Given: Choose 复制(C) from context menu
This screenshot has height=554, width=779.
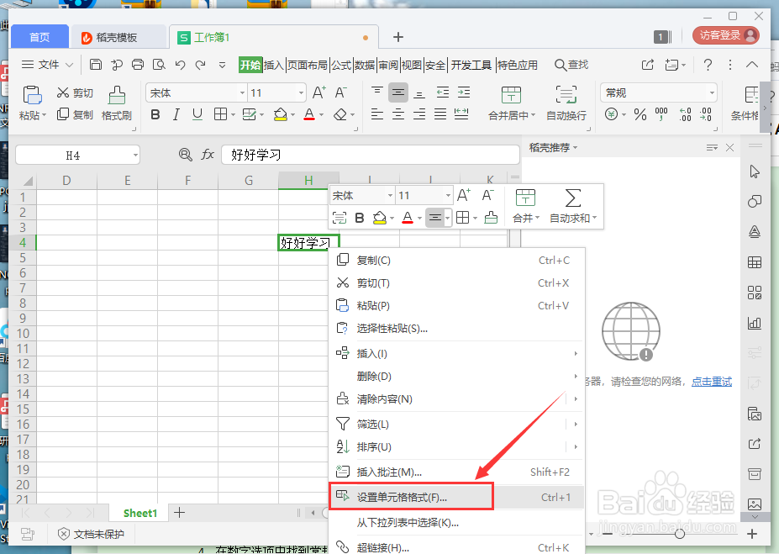Looking at the screenshot, I should pyautogui.click(x=455, y=261).
